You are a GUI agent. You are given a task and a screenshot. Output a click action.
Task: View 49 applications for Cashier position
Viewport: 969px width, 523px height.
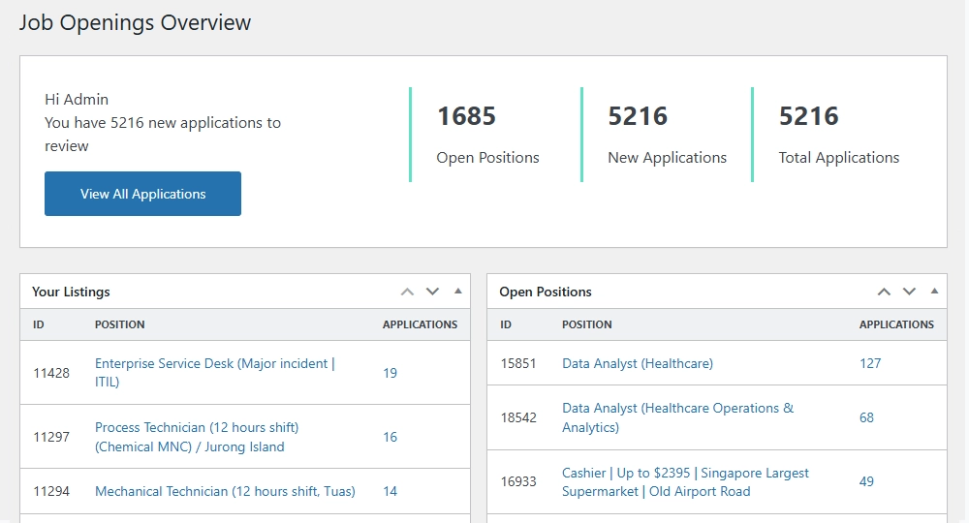tap(866, 481)
